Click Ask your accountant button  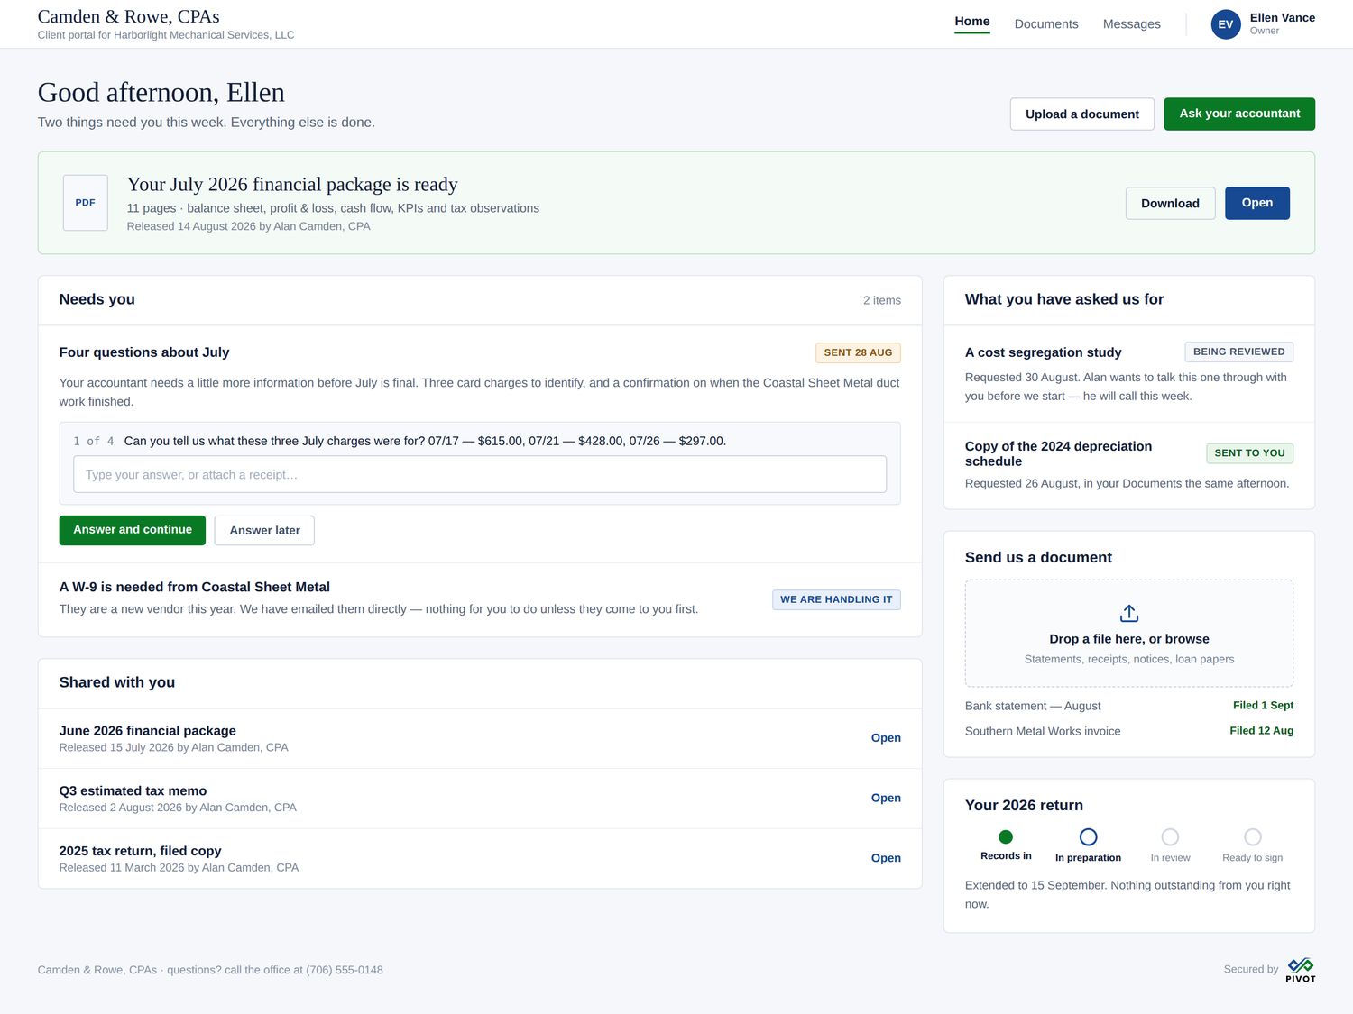[x=1239, y=114]
